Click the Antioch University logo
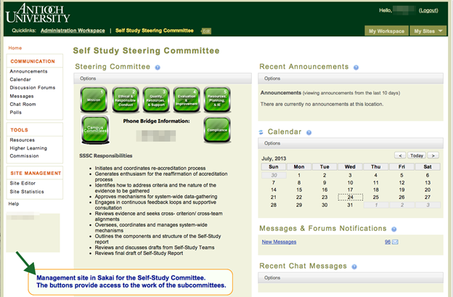 tap(38, 13)
